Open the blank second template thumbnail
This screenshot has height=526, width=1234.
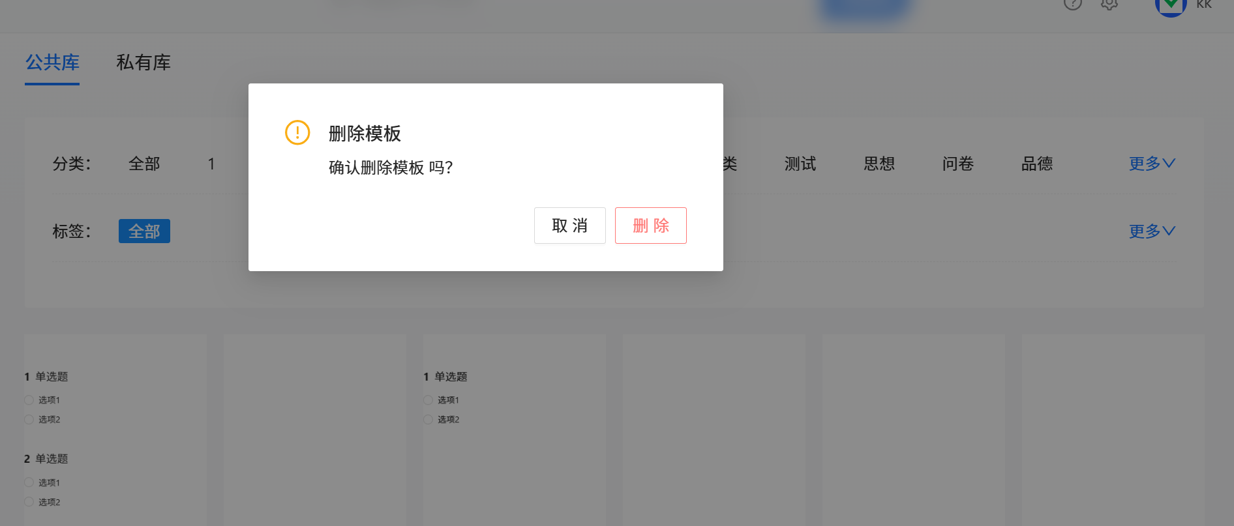point(315,430)
